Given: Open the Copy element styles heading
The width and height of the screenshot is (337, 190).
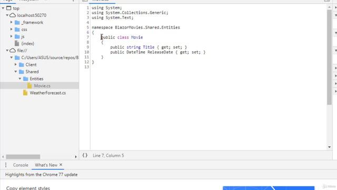Looking at the screenshot, I should click(28, 188).
